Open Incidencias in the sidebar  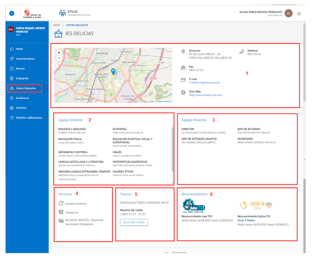(22, 98)
